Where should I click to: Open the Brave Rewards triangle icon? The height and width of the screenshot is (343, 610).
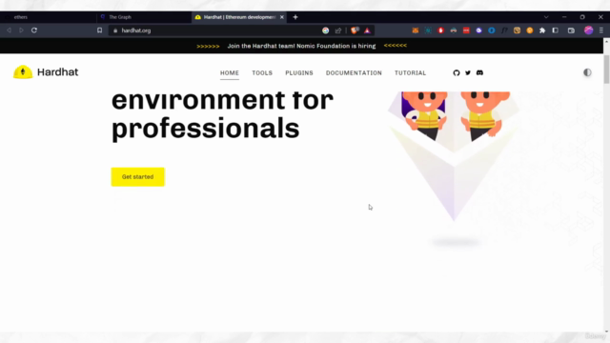pyautogui.click(x=367, y=30)
